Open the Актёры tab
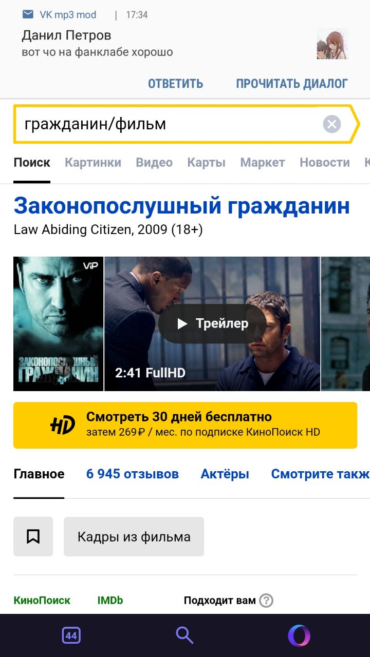The height and width of the screenshot is (657, 370). [225, 474]
